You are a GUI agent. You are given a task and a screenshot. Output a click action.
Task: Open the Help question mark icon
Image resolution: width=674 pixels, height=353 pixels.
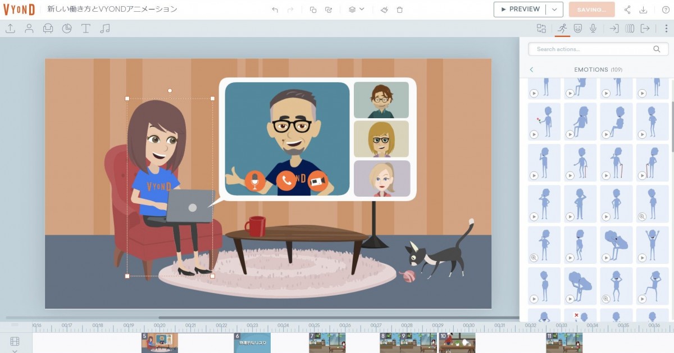(666, 10)
